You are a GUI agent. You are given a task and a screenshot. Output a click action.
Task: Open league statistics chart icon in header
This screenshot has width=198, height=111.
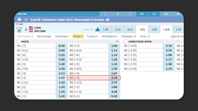click(107, 19)
